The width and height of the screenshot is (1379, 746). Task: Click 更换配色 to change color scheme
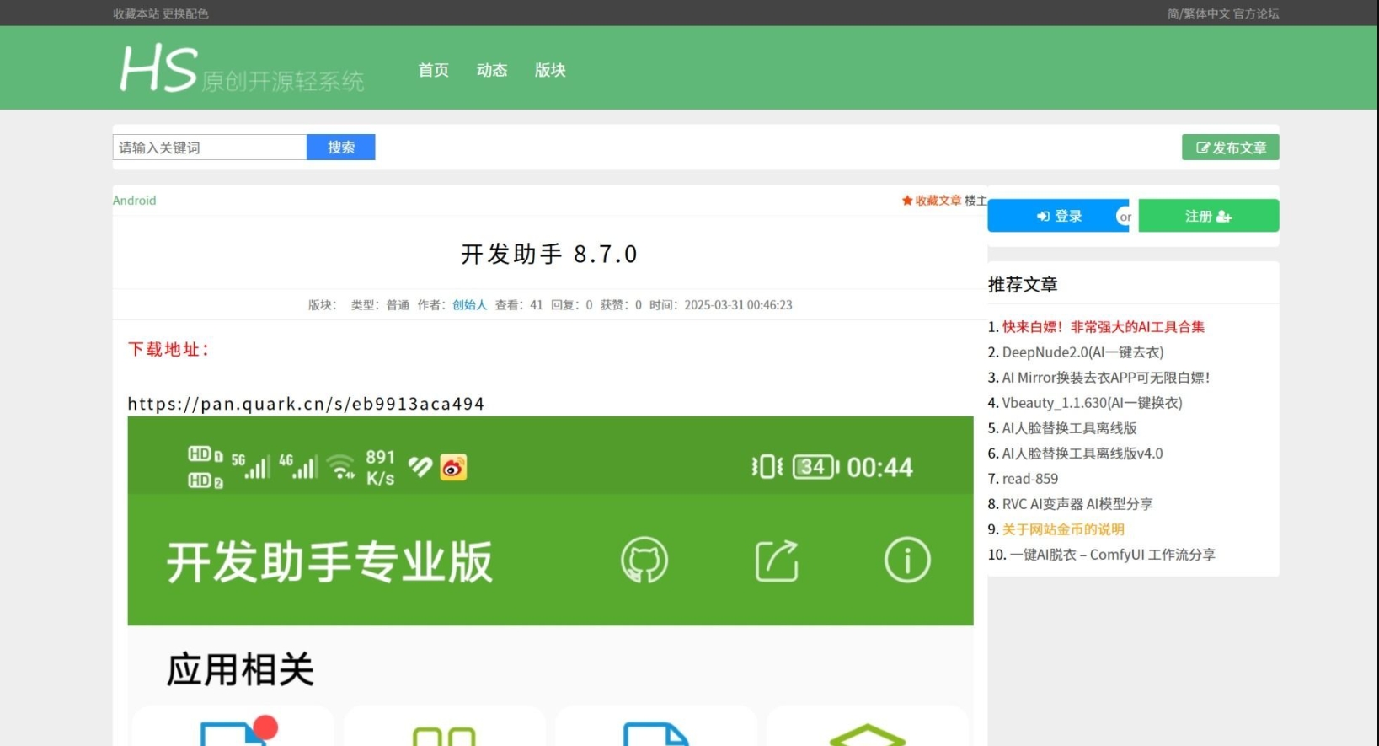pyautogui.click(x=185, y=13)
